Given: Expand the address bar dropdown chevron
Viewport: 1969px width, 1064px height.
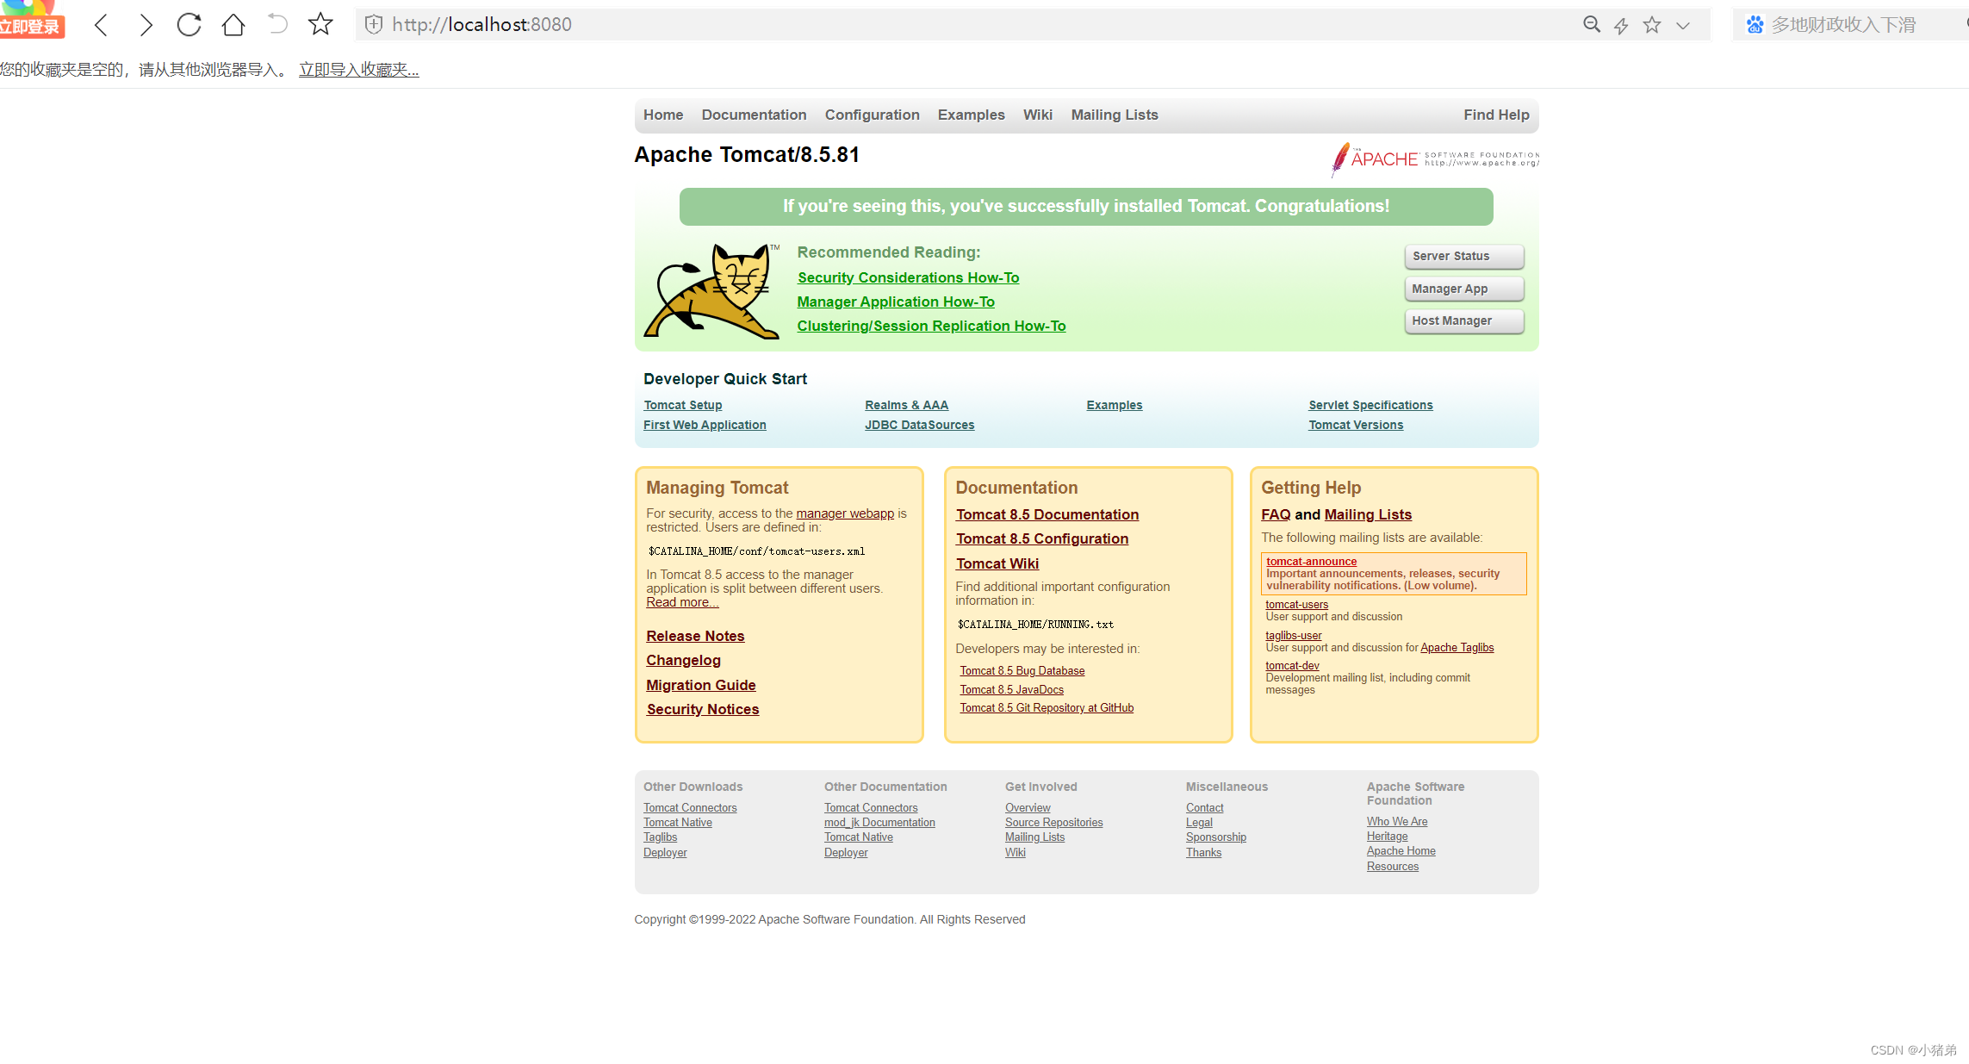Looking at the screenshot, I should point(1682,26).
